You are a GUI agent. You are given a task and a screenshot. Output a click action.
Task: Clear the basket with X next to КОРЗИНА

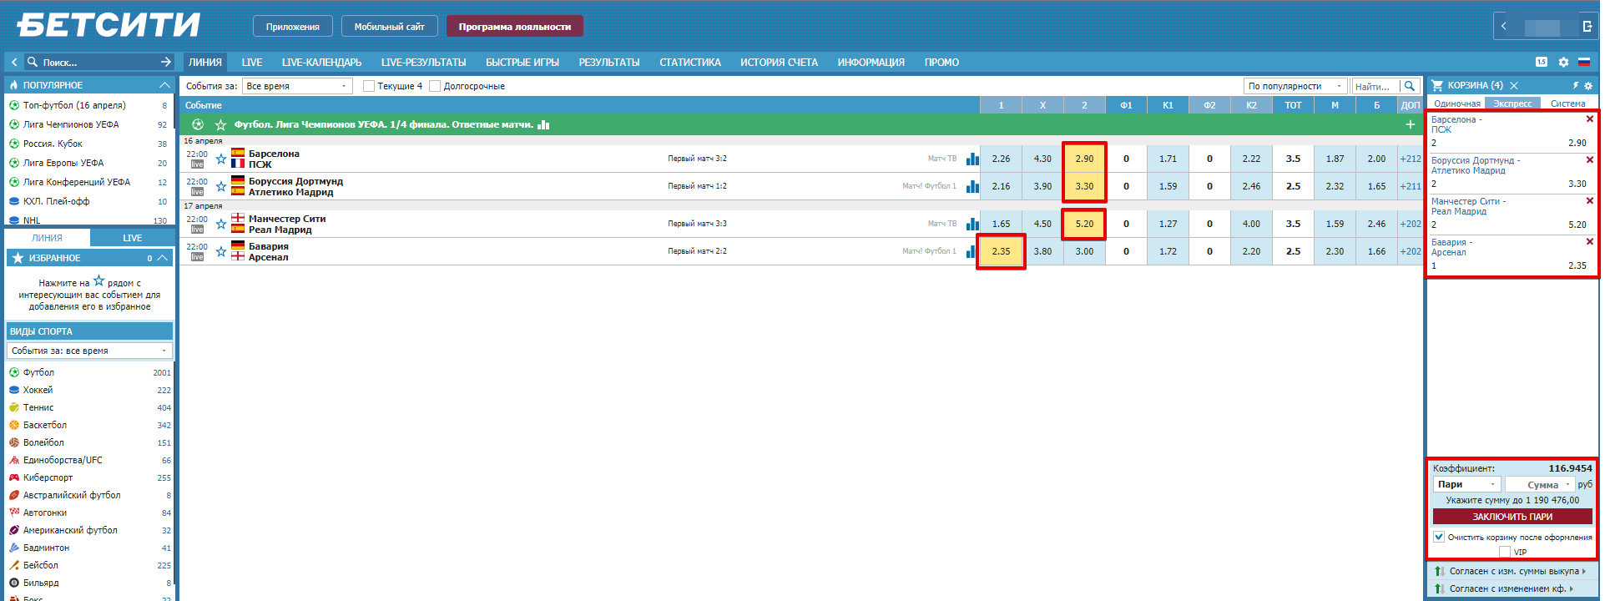pos(1514,86)
